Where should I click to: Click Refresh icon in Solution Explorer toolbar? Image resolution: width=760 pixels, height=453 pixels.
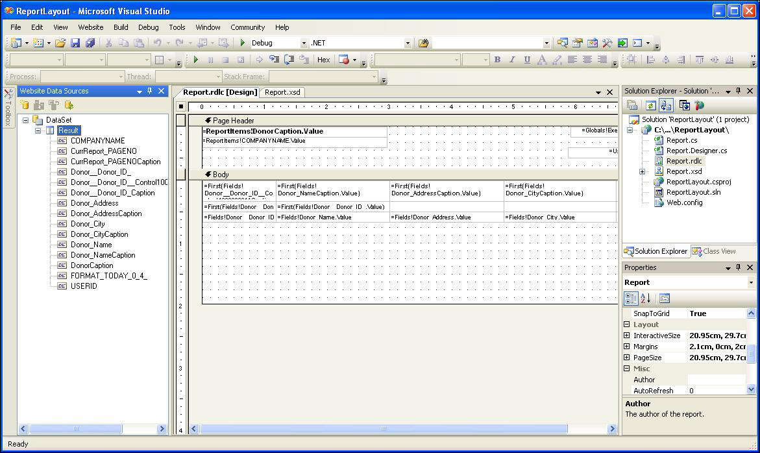tap(650, 105)
